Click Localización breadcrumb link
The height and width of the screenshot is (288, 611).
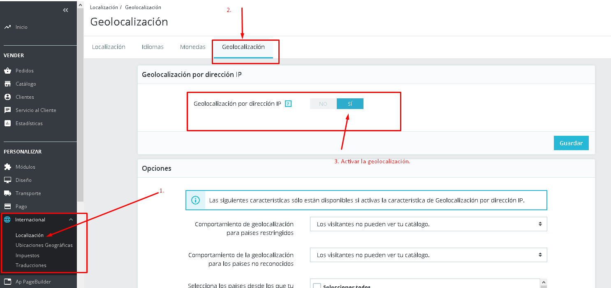104,7
